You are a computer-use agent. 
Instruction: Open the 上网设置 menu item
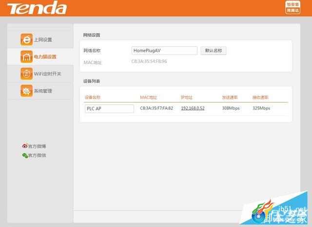[40, 40]
